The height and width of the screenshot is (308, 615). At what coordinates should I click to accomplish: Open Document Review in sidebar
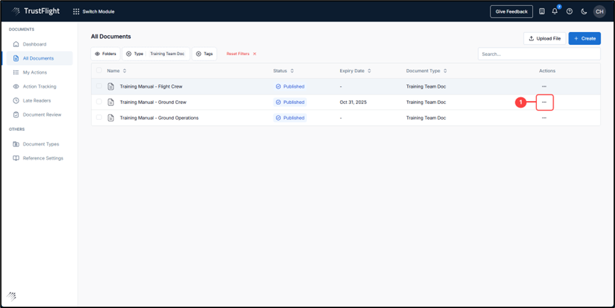pos(42,115)
